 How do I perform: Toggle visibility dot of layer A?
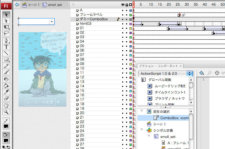tap(123, 10)
